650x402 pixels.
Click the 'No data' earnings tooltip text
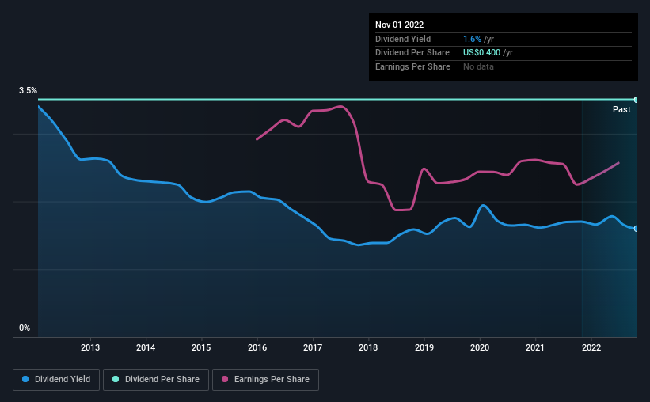(x=479, y=66)
